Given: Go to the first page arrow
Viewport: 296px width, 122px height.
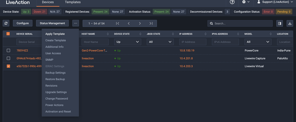Looking at the screenshot, I should [117, 23].
